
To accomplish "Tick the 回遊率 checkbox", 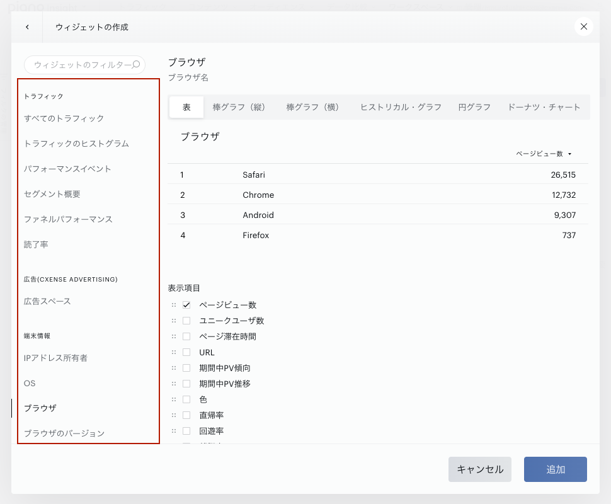I will 186,431.
